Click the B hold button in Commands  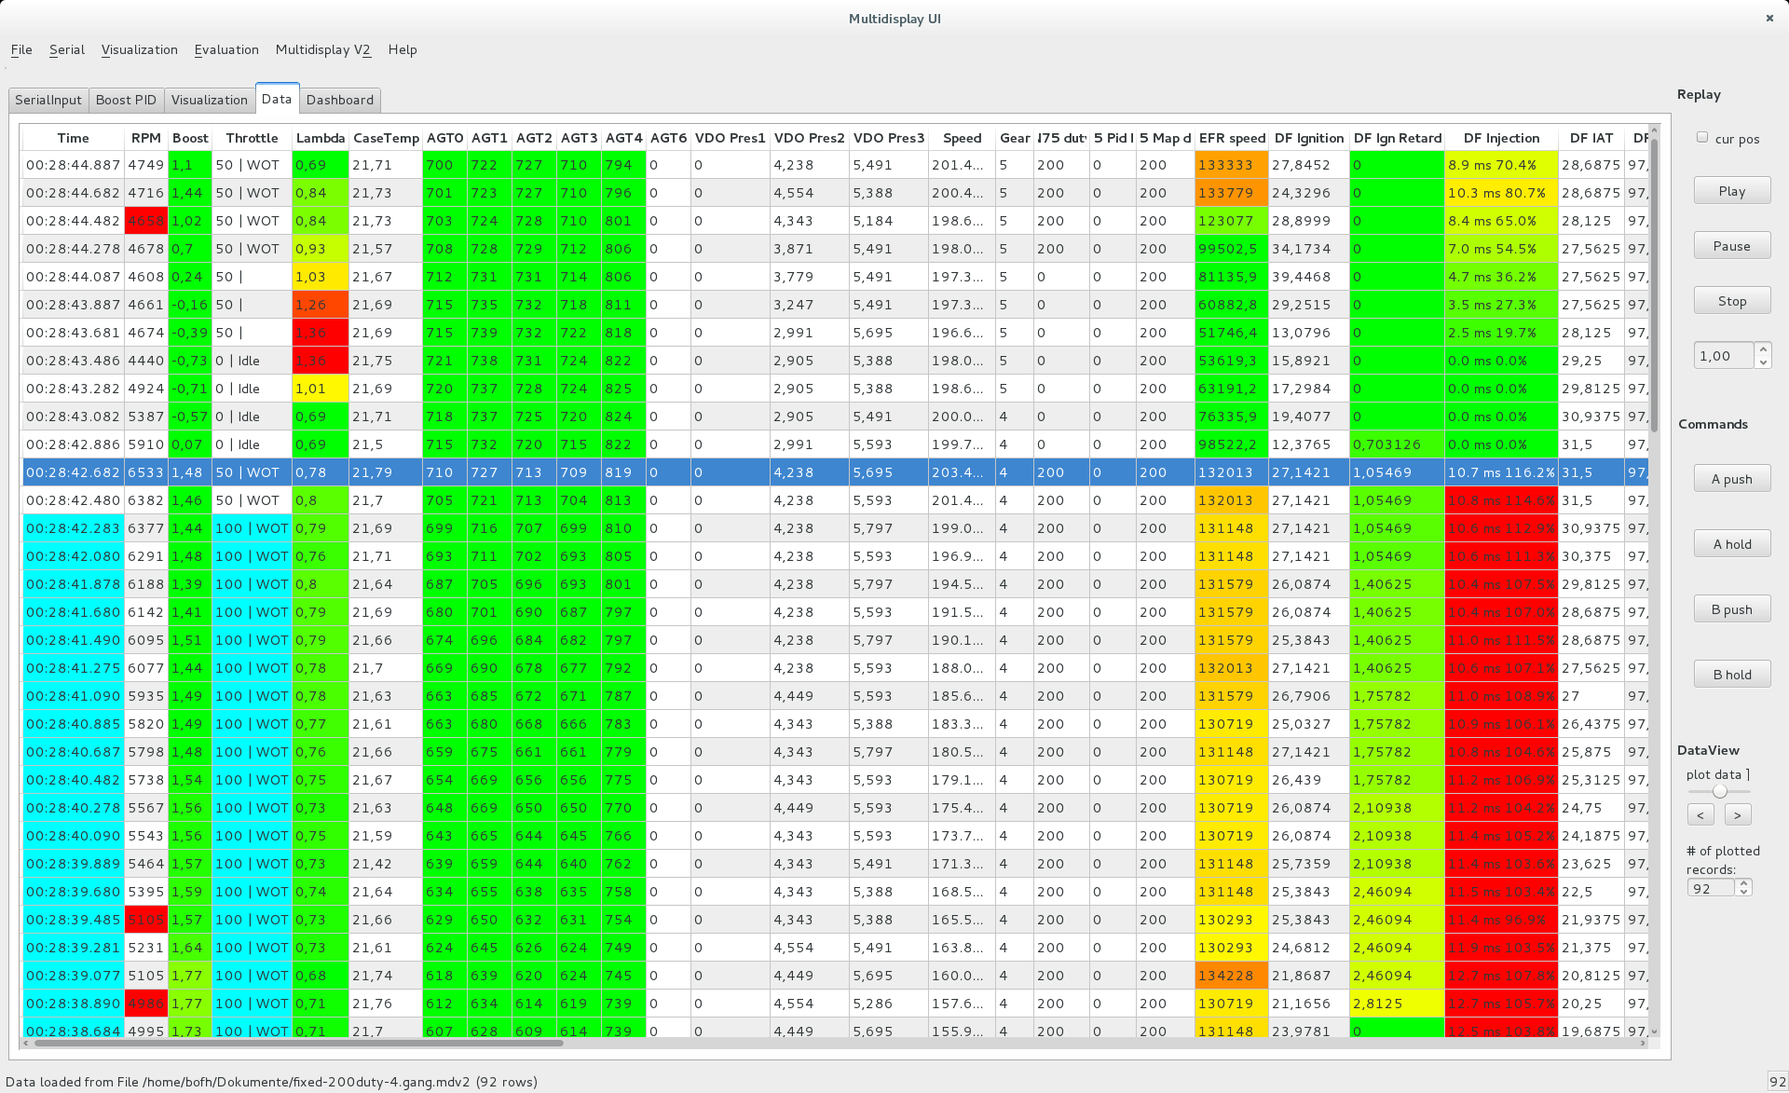[1730, 676]
